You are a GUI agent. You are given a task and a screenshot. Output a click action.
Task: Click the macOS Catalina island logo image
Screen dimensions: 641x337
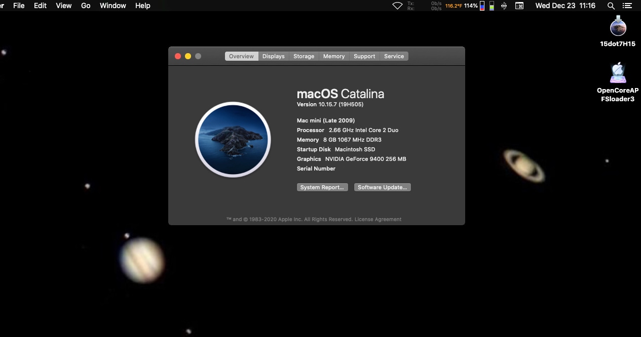233,140
